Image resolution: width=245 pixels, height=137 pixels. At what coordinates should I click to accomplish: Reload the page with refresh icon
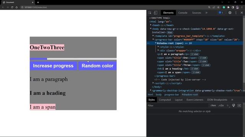click(x=12, y=7)
